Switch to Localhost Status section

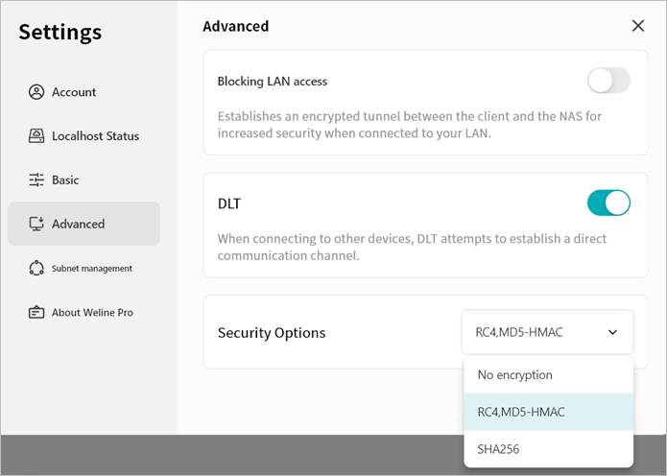[95, 136]
